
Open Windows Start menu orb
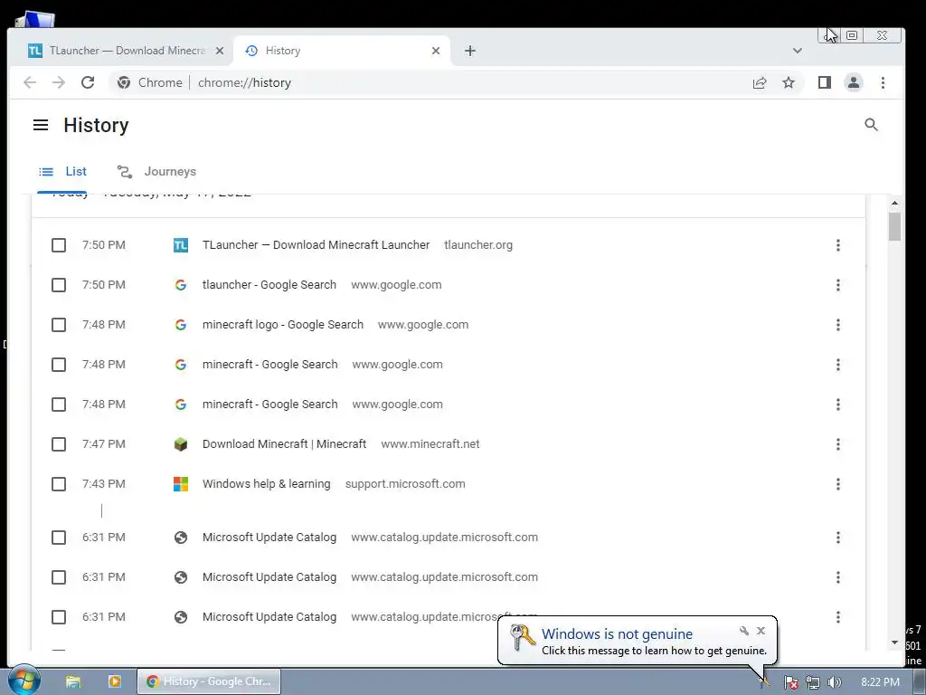click(24, 681)
